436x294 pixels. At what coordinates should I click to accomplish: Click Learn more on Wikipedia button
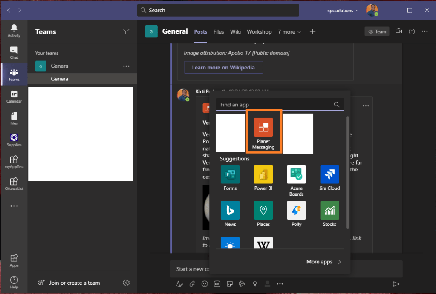(223, 67)
